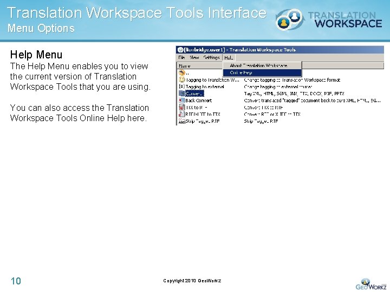Click description 'Convert translated tagged document back'
This screenshot has height=292, width=390.
coord(312,101)
